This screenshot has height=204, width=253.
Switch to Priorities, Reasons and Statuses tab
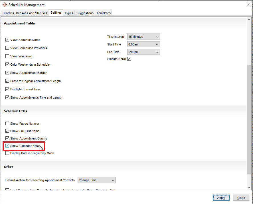[25, 13]
